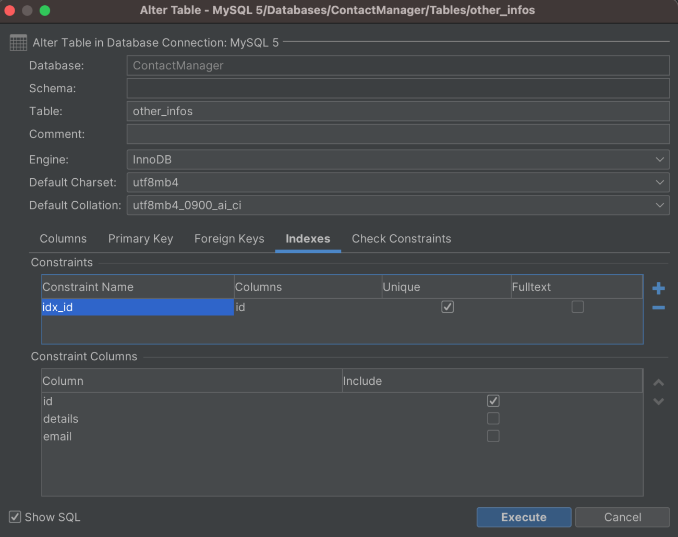Open the Default Collation dropdown
678x537 pixels.
pos(659,205)
